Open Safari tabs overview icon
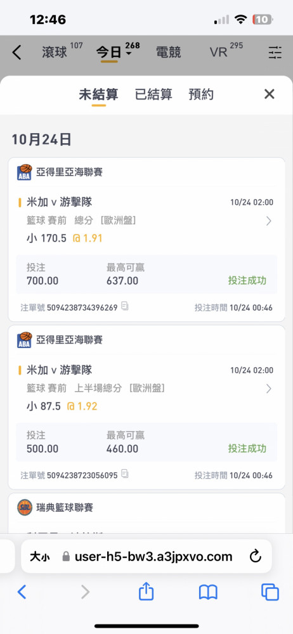 point(270,593)
